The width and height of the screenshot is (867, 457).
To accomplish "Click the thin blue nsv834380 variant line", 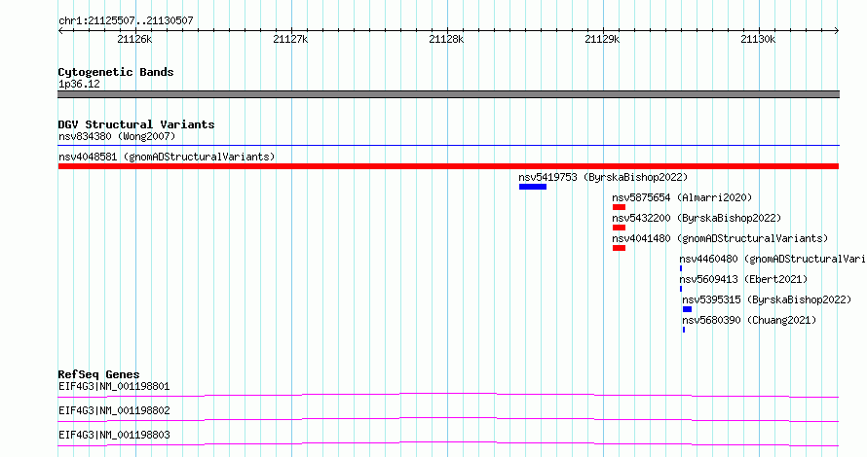I will [x=448, y=146].
